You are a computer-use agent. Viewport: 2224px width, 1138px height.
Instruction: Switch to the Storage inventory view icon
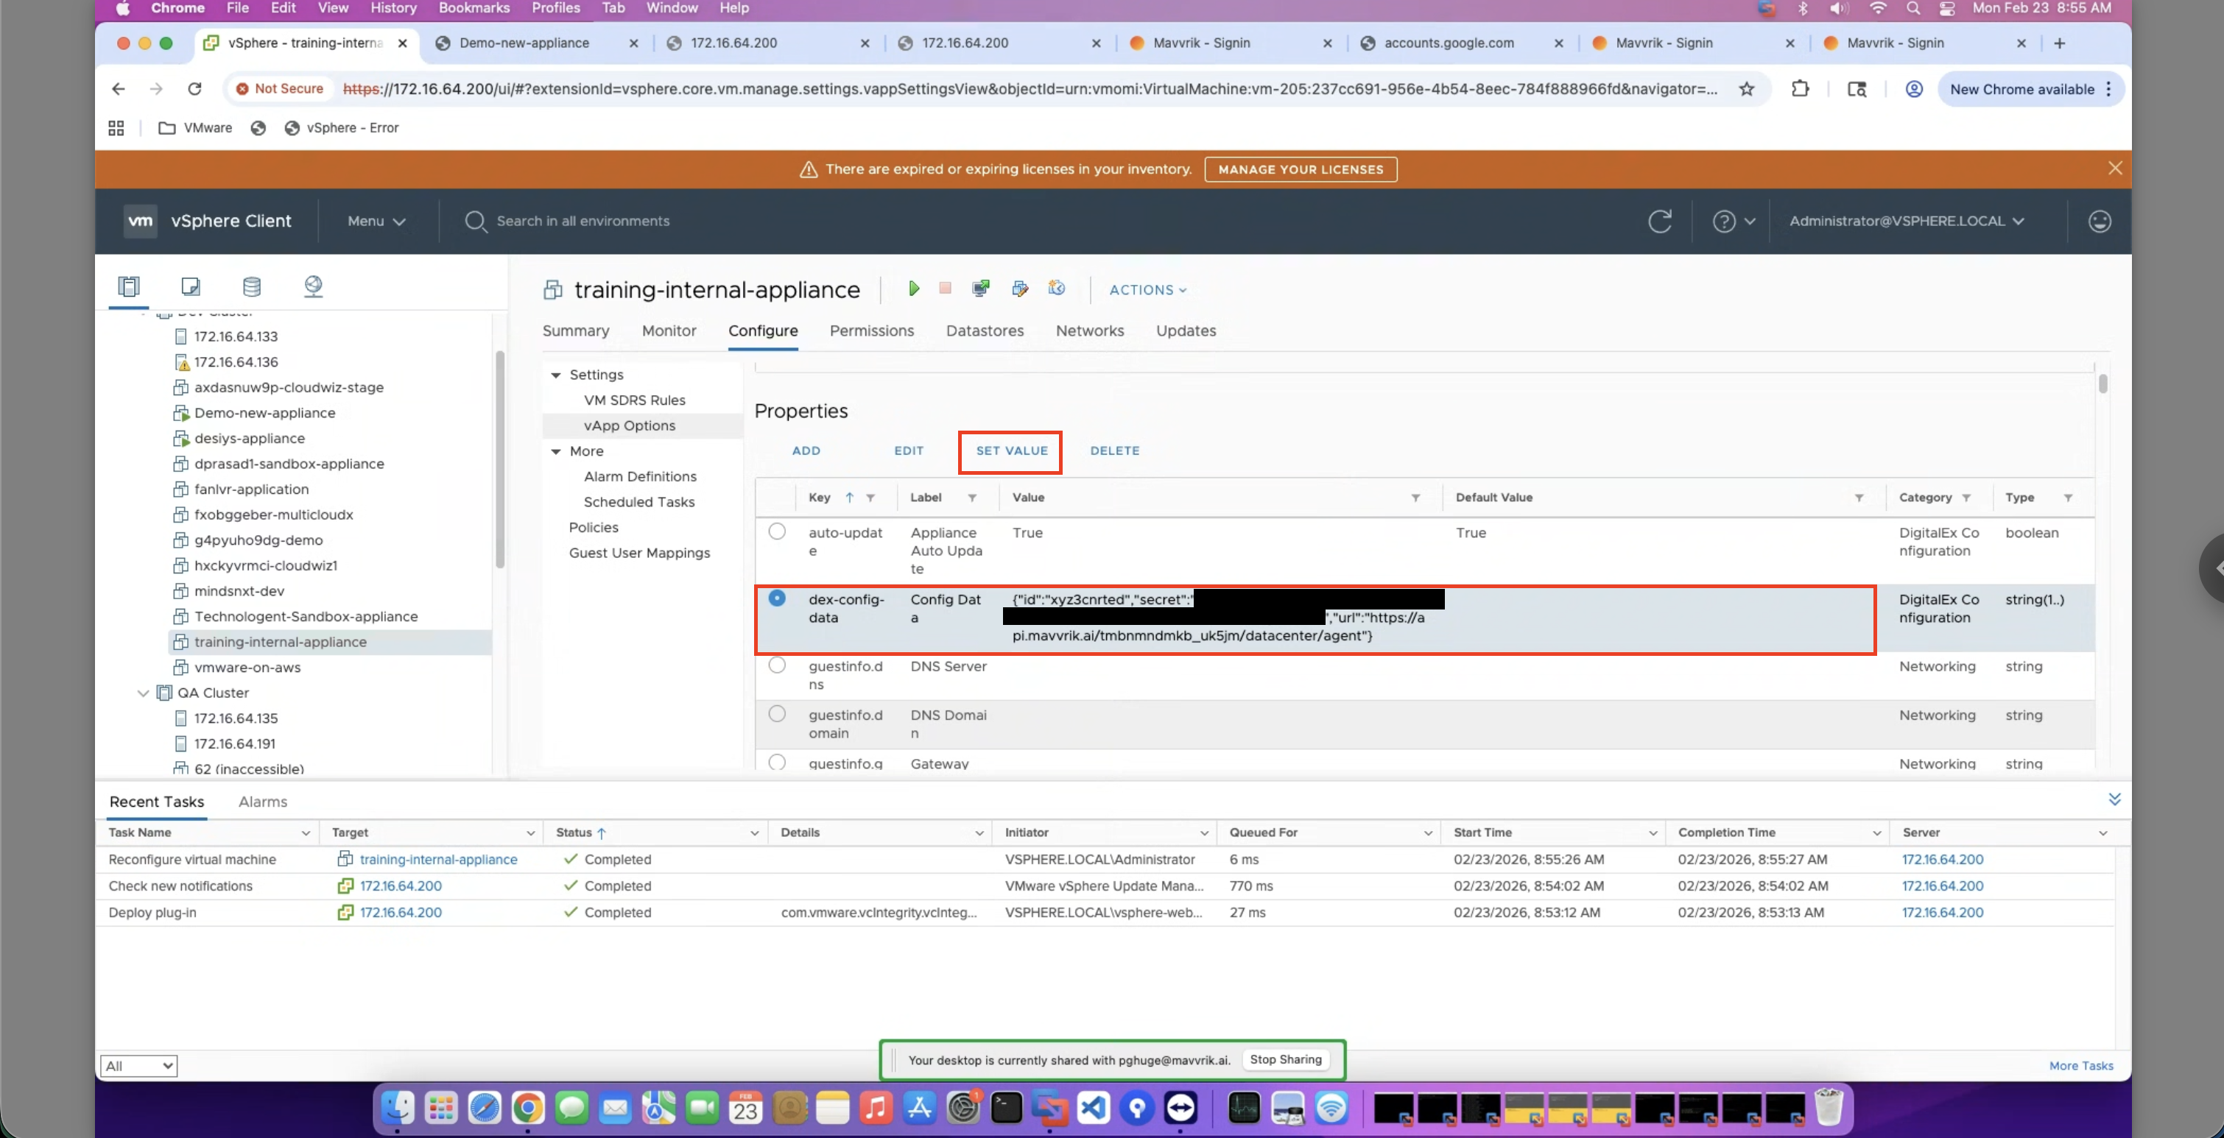[251, 286]
